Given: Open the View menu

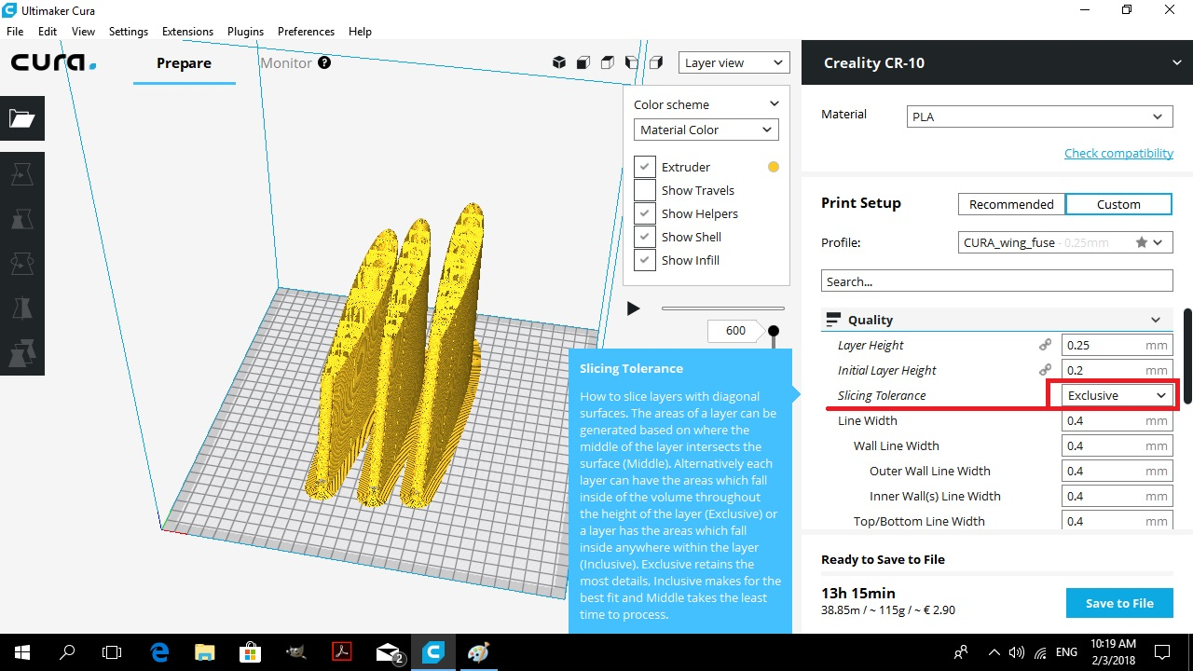Looking at the screenshot, I should [83, 31].
